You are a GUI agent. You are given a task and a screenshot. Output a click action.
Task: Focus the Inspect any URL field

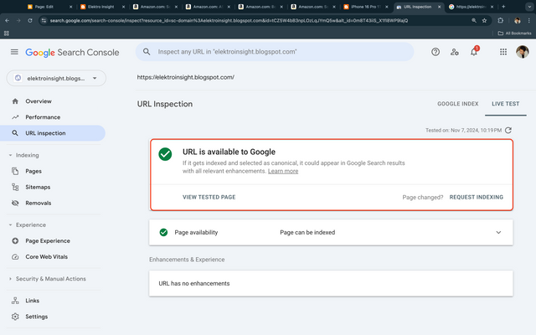[x=275, y=52]
